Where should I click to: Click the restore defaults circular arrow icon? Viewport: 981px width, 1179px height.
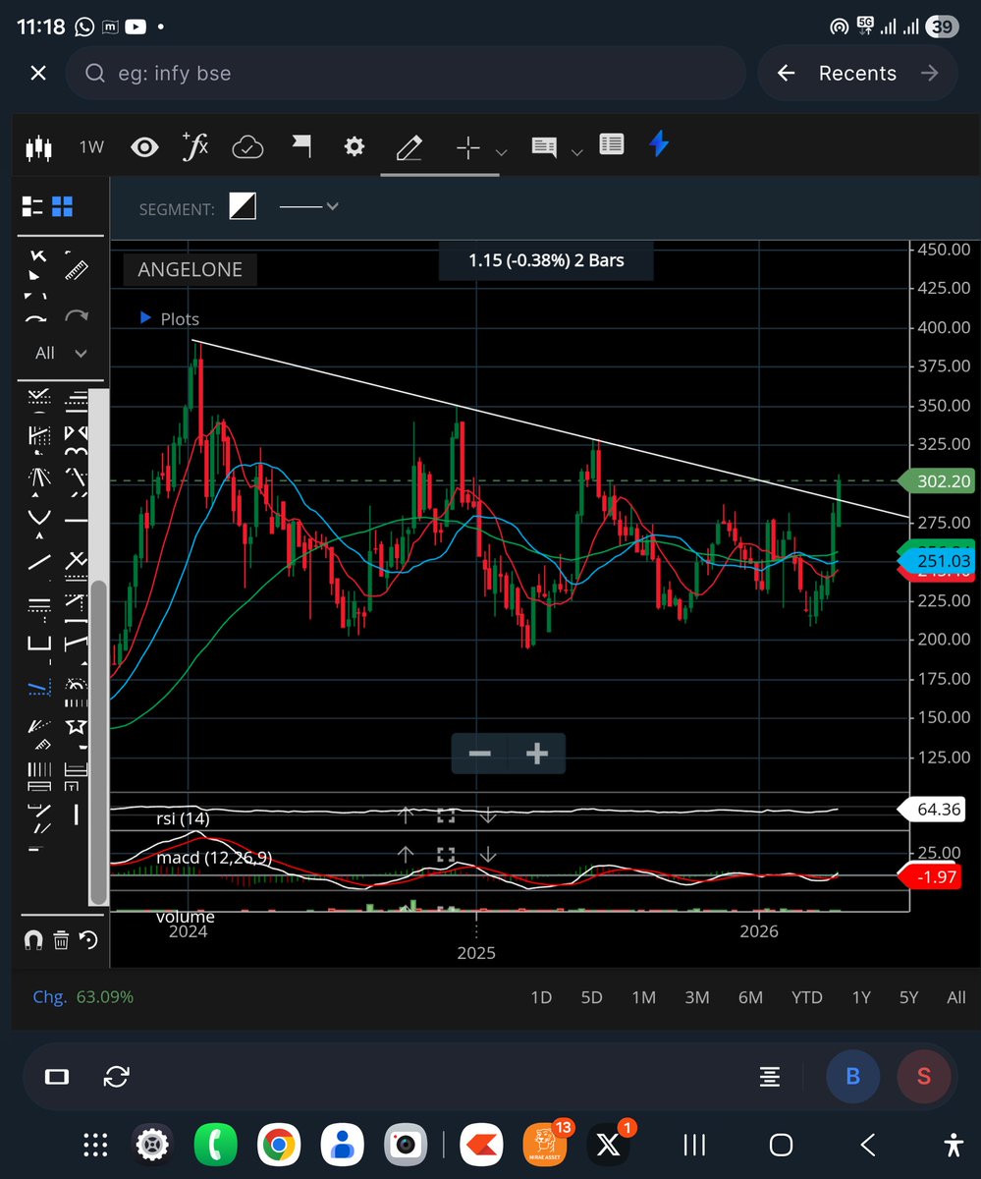[88, 940]
